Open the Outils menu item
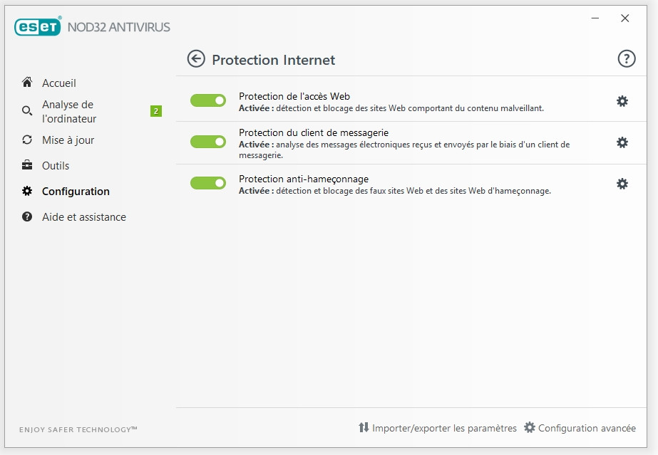 pos(56,166)
